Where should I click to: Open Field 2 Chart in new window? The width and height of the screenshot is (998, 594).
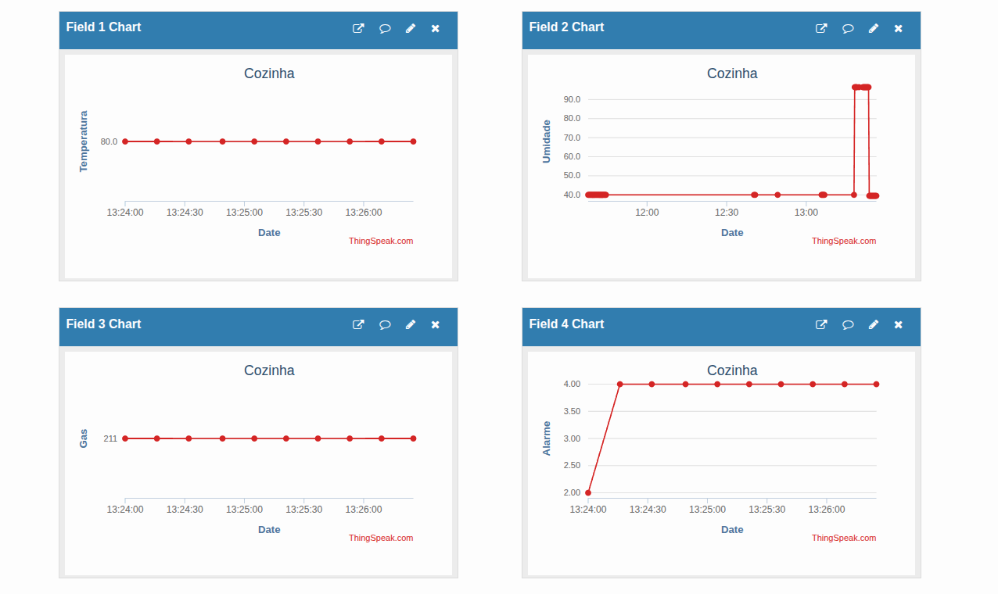point(821,28)
